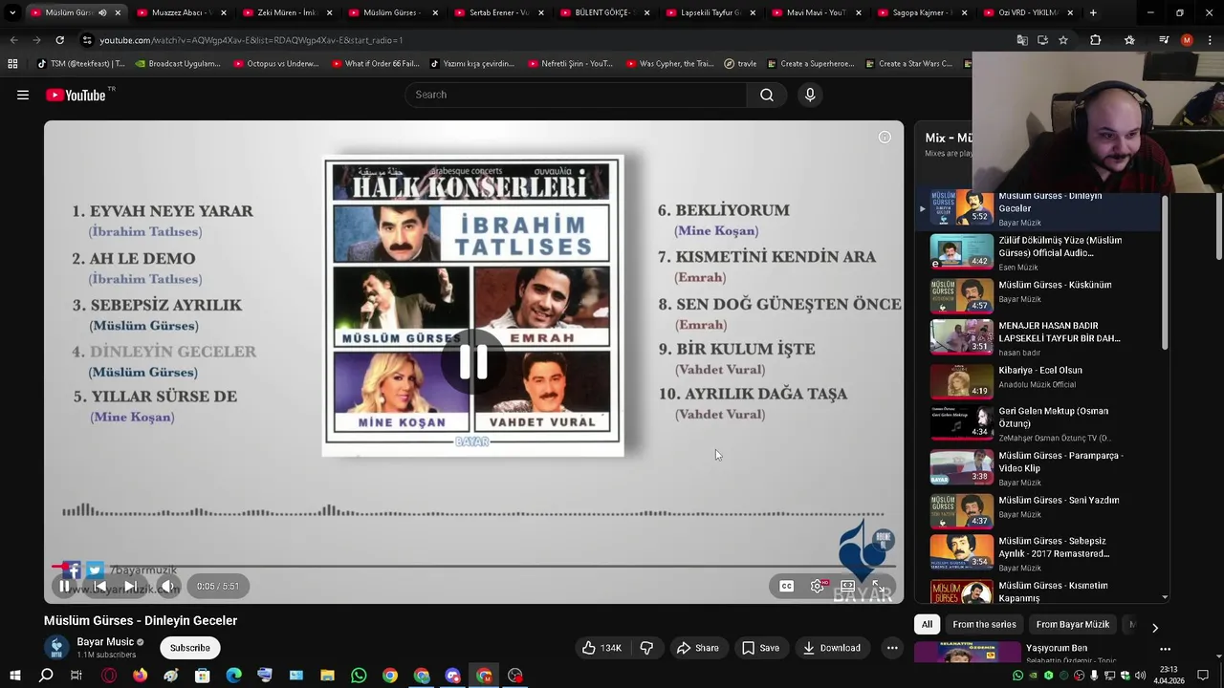Open player settings gear
This screenshot has width=1224, height=688.
point(818,586)
